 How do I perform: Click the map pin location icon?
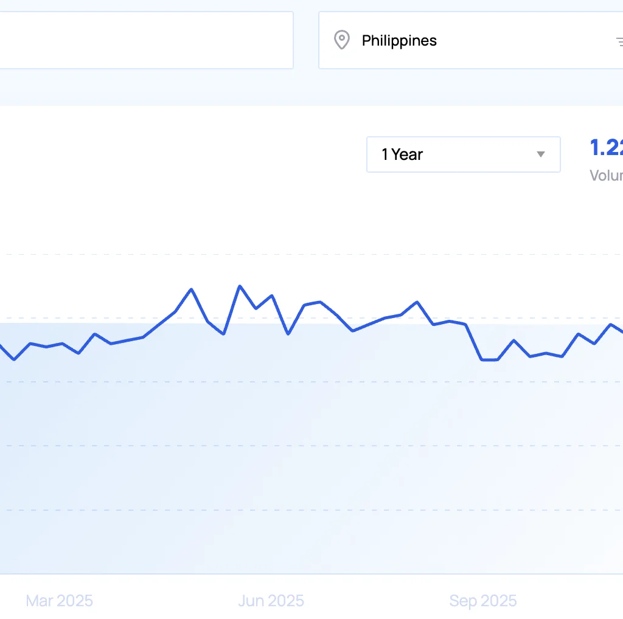point(341,40)
